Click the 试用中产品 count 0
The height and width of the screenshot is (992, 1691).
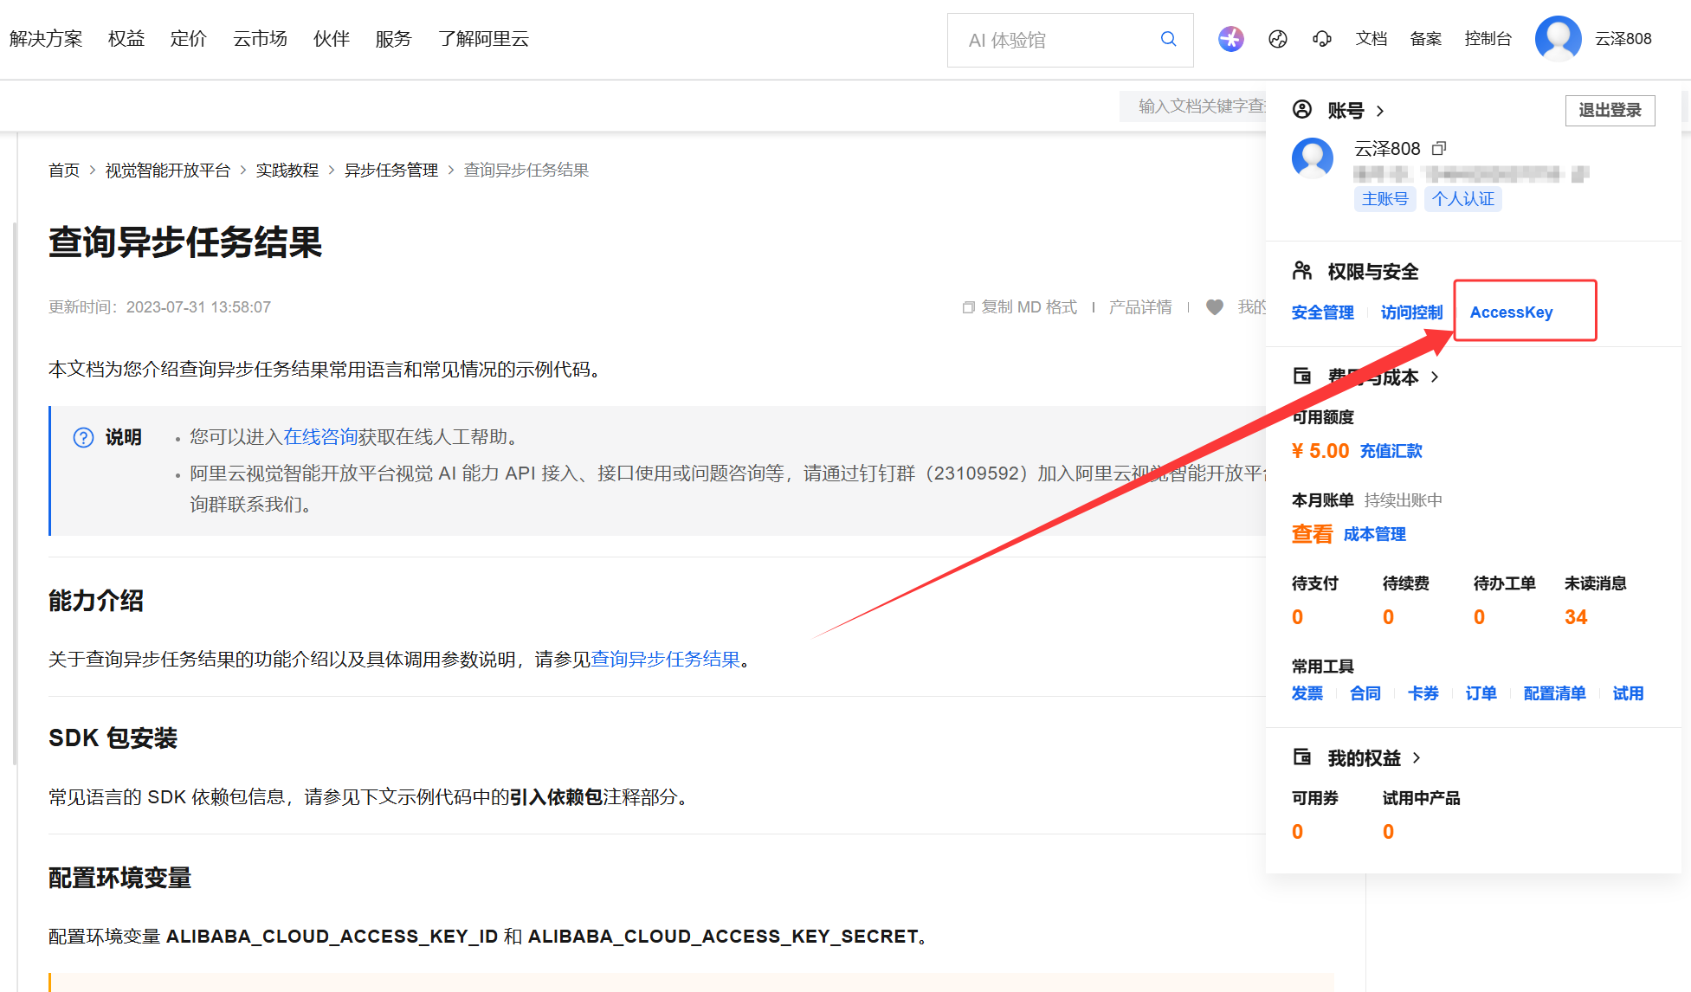1388,832
